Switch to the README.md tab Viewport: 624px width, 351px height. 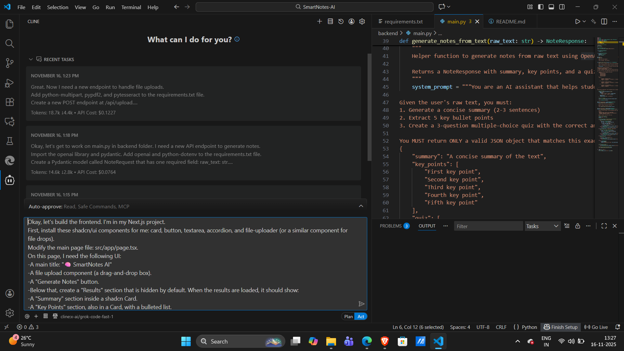coord(510,21)
